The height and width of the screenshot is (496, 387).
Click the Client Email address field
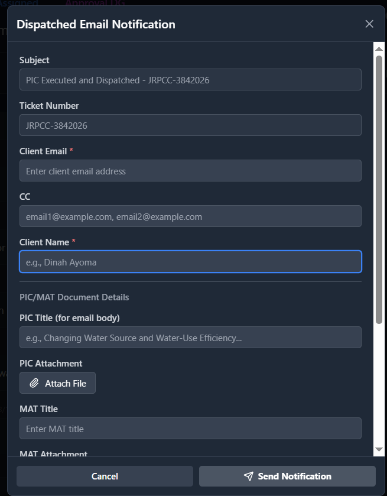[190, 171]
